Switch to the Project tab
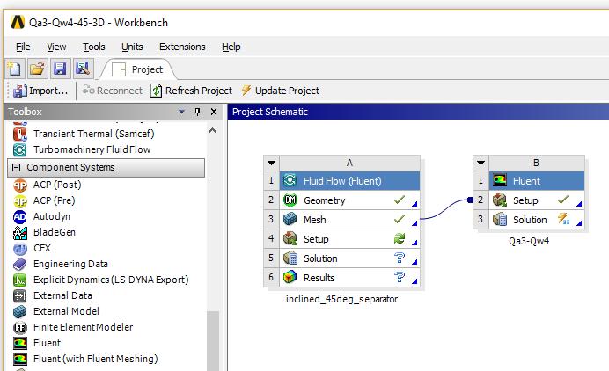 click(x=137, y=69)
